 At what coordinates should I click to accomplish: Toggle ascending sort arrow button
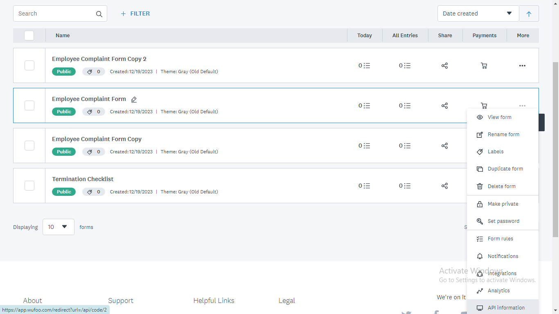point(529,13)
